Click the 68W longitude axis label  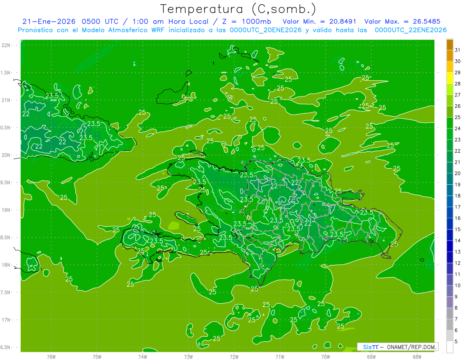pos(417,357)
